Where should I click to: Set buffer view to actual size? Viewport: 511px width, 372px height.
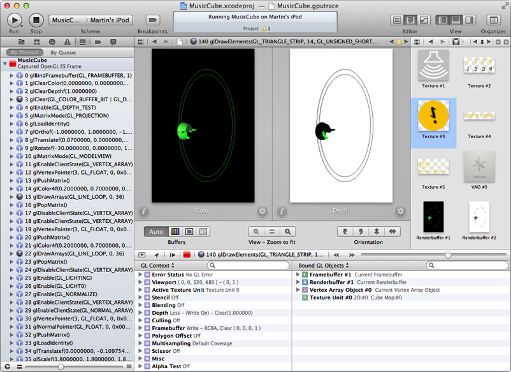[272, 232]
